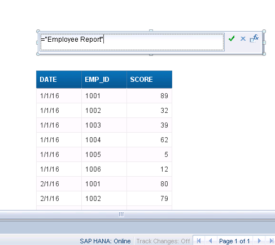The height and width of the screenshot is (245, 275).
Task: Go to previous page arrow
Action: tap(211, 240)
